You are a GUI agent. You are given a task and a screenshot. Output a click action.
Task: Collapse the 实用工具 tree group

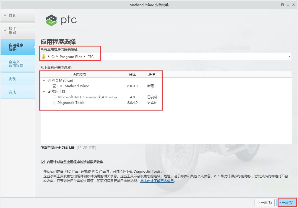44,92
